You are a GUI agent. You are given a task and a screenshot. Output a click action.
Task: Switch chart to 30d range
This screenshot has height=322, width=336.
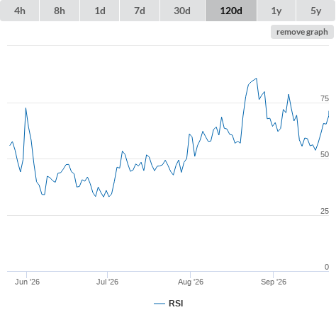(182, 11)
